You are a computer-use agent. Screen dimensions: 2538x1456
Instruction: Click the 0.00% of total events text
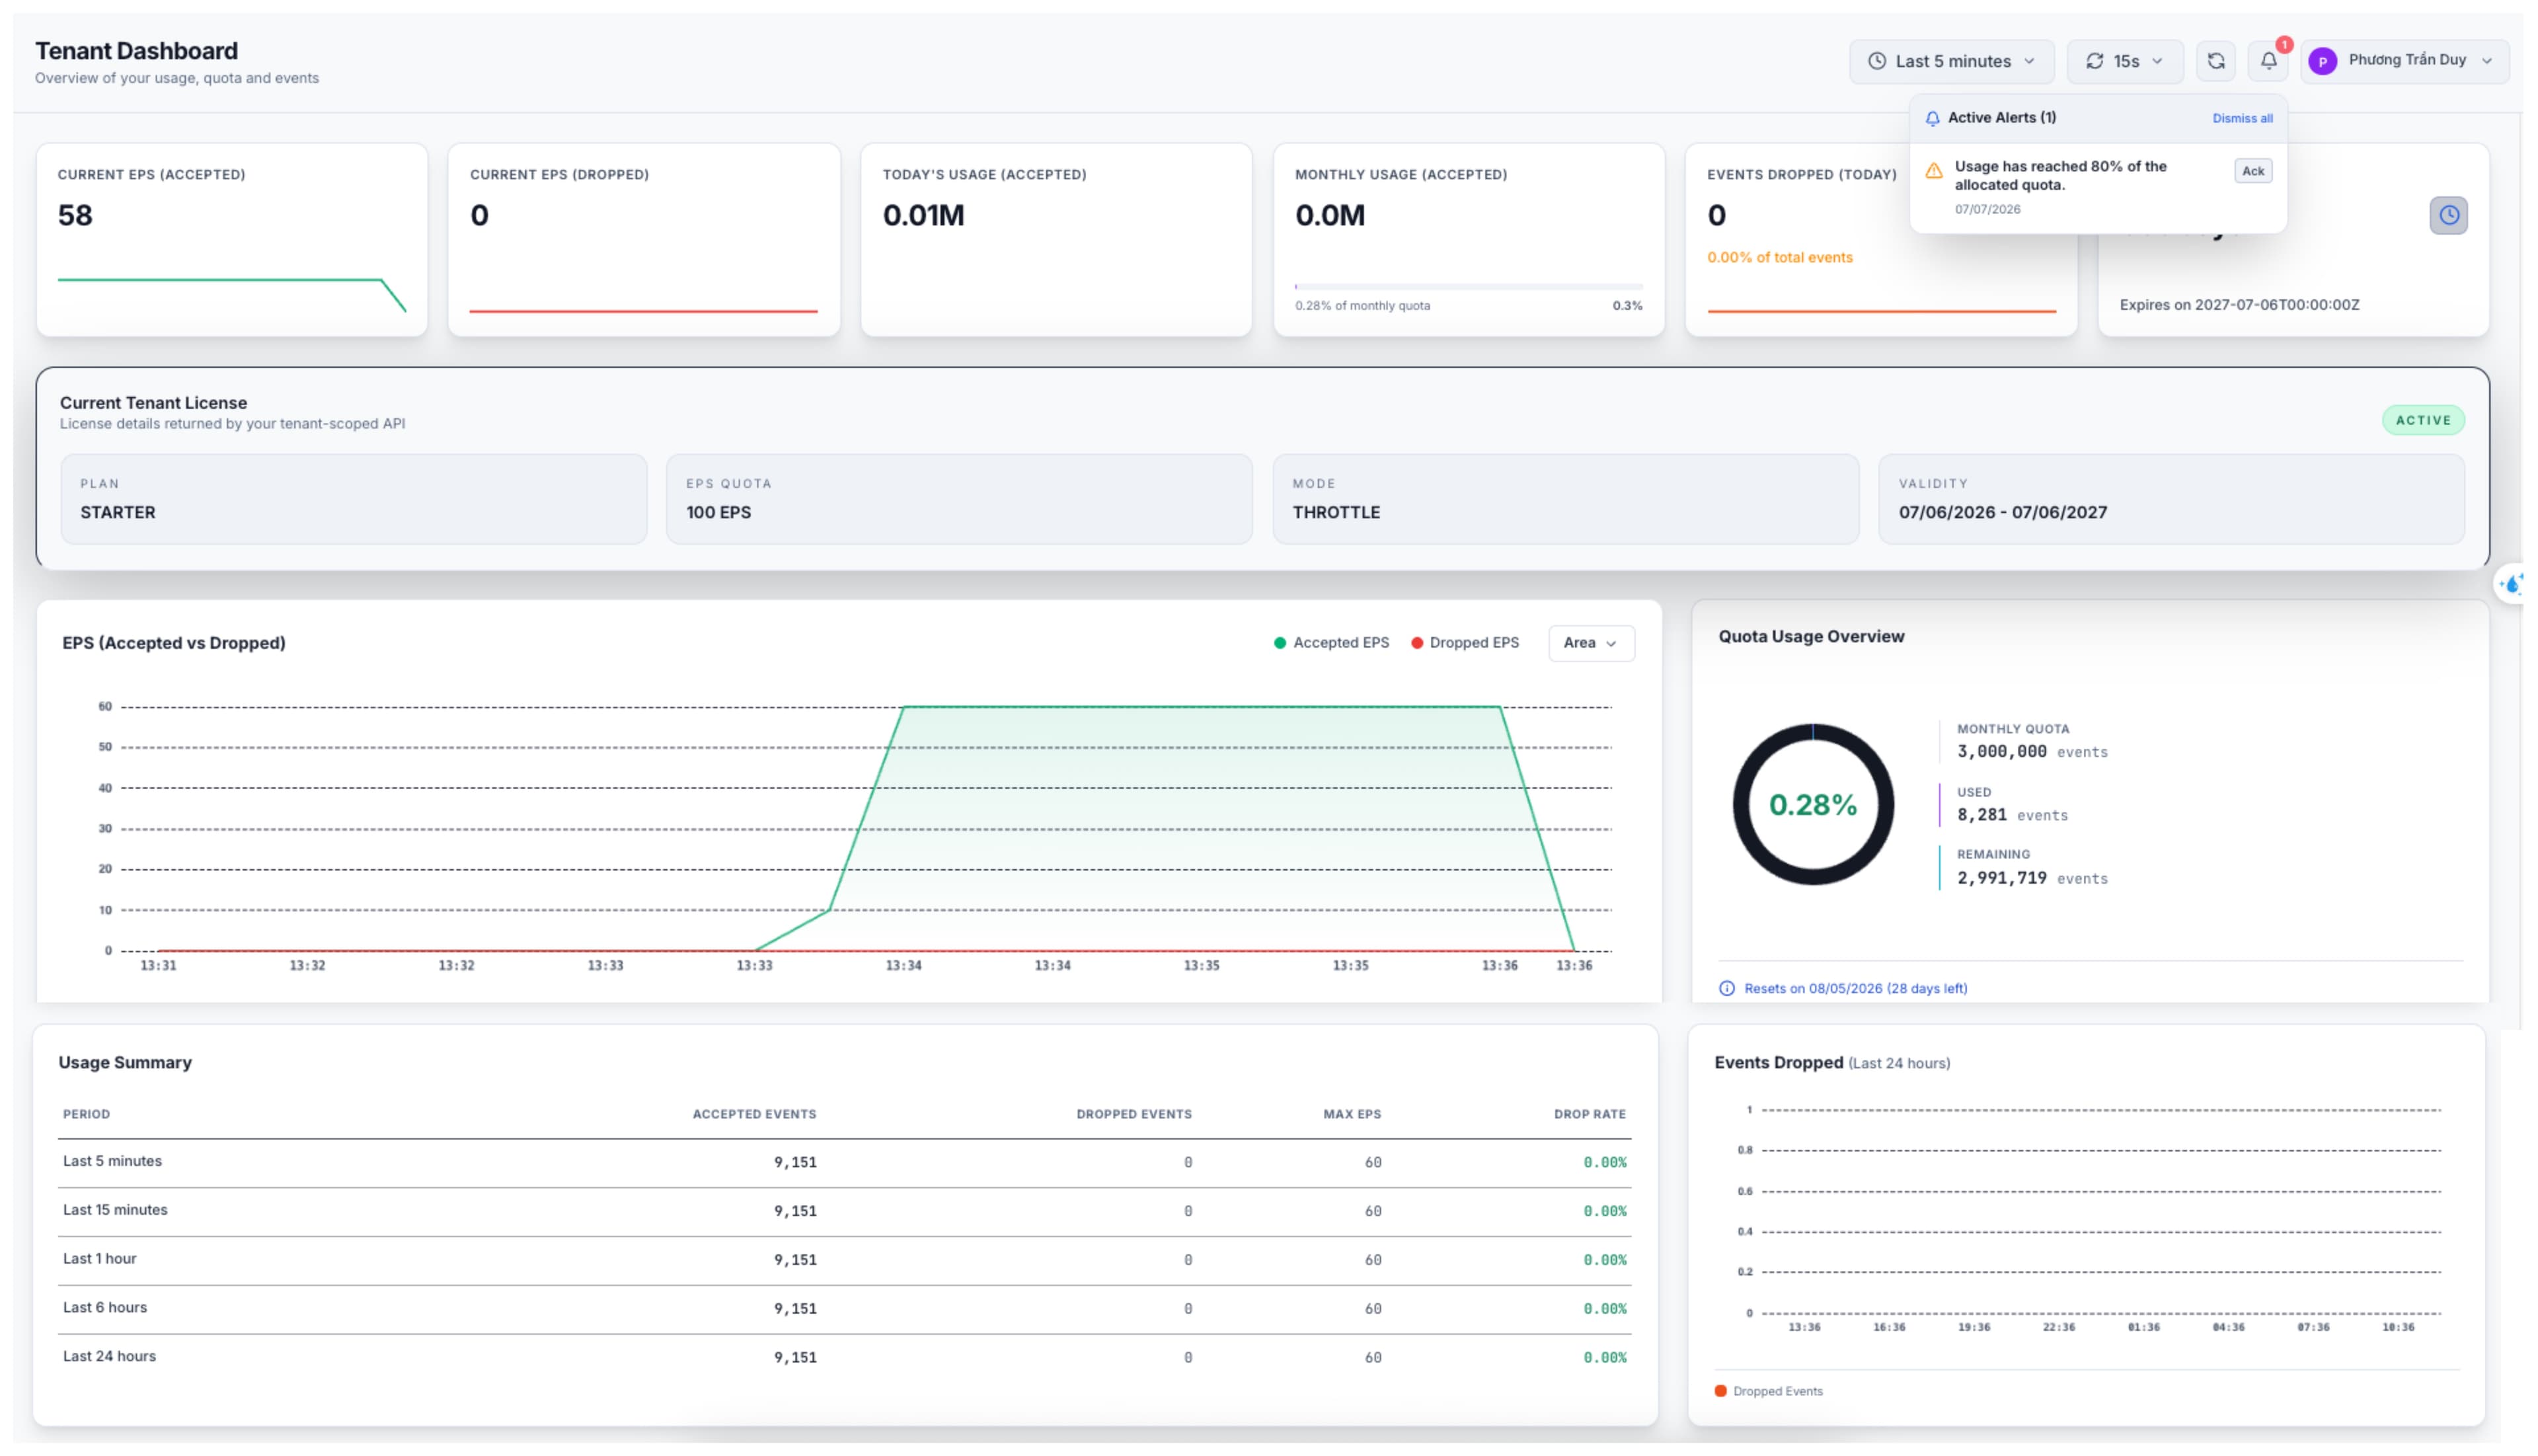coord(1779,257)
